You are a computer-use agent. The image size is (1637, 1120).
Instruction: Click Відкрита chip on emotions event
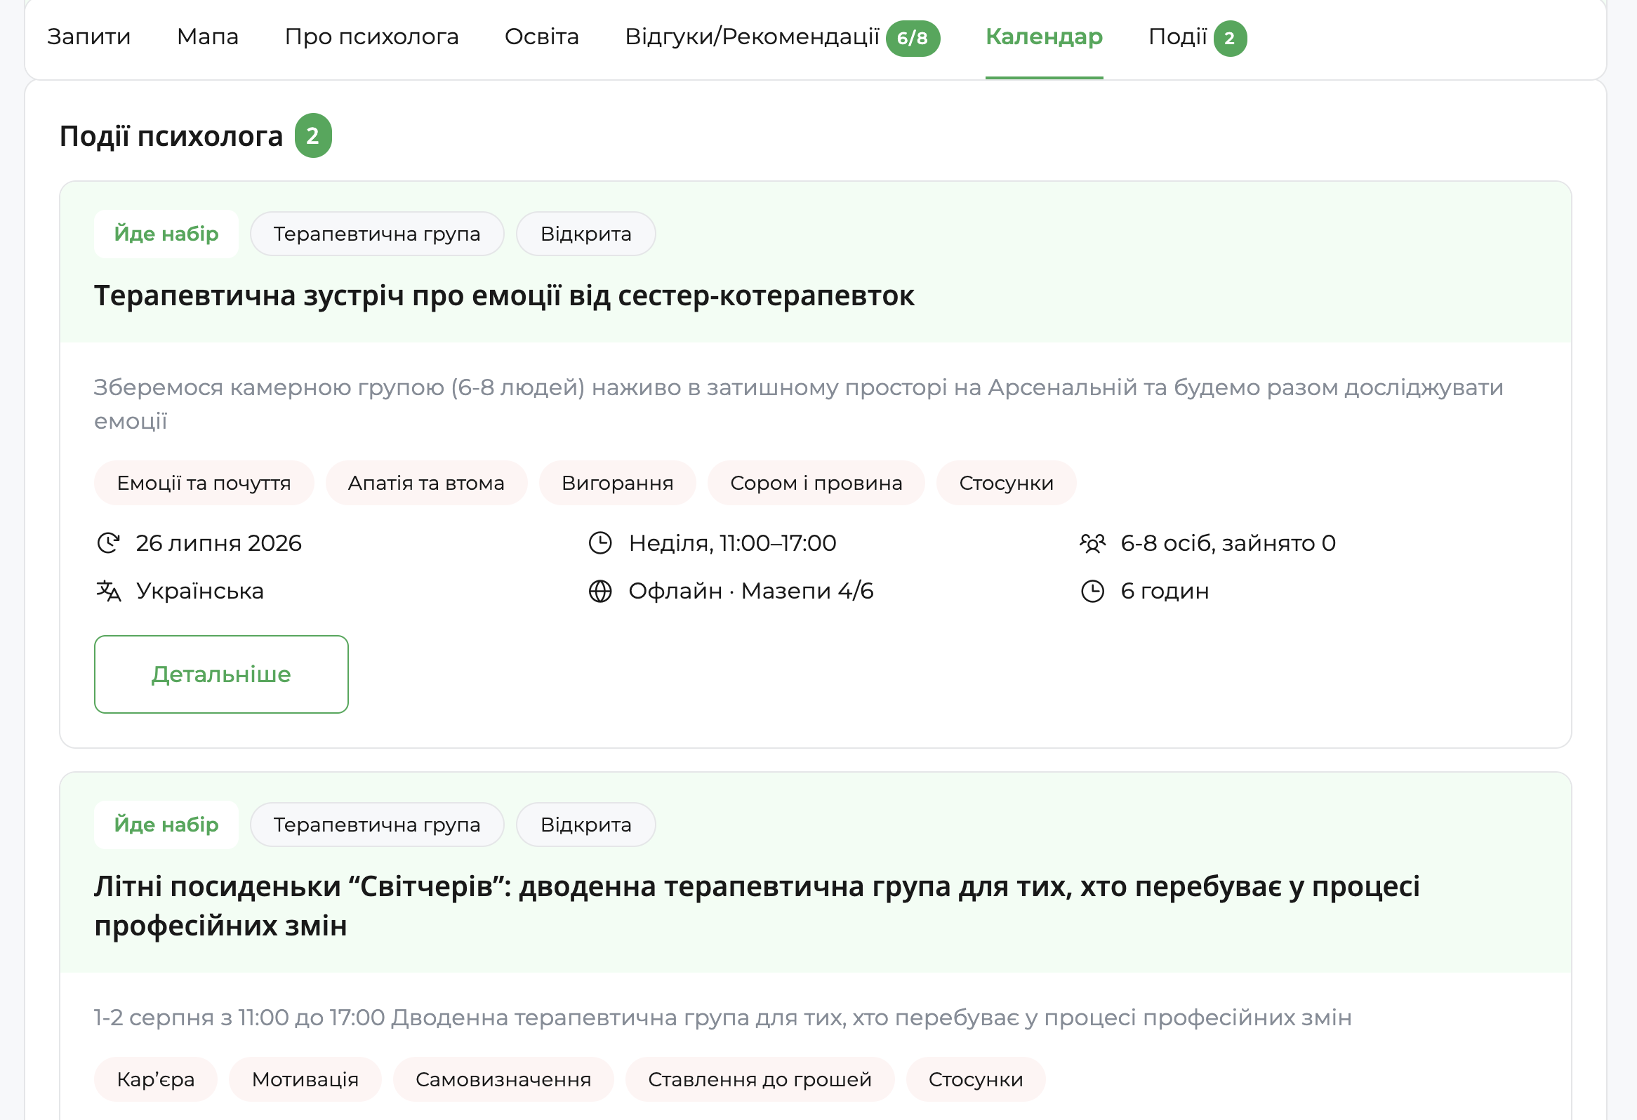point(586,234)
